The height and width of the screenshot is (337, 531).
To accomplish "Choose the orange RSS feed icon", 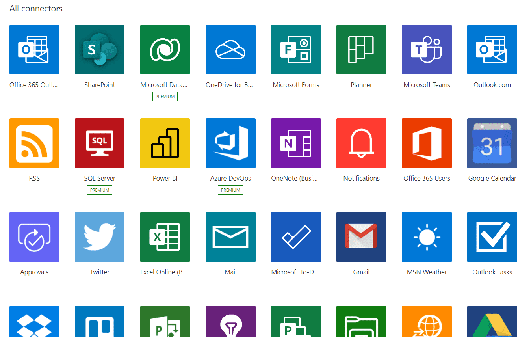I will [34, 143].
